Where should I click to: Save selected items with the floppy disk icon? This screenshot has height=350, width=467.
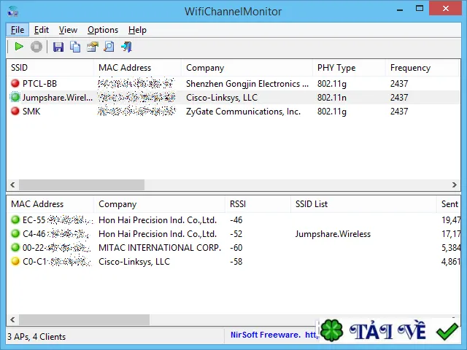58,47
